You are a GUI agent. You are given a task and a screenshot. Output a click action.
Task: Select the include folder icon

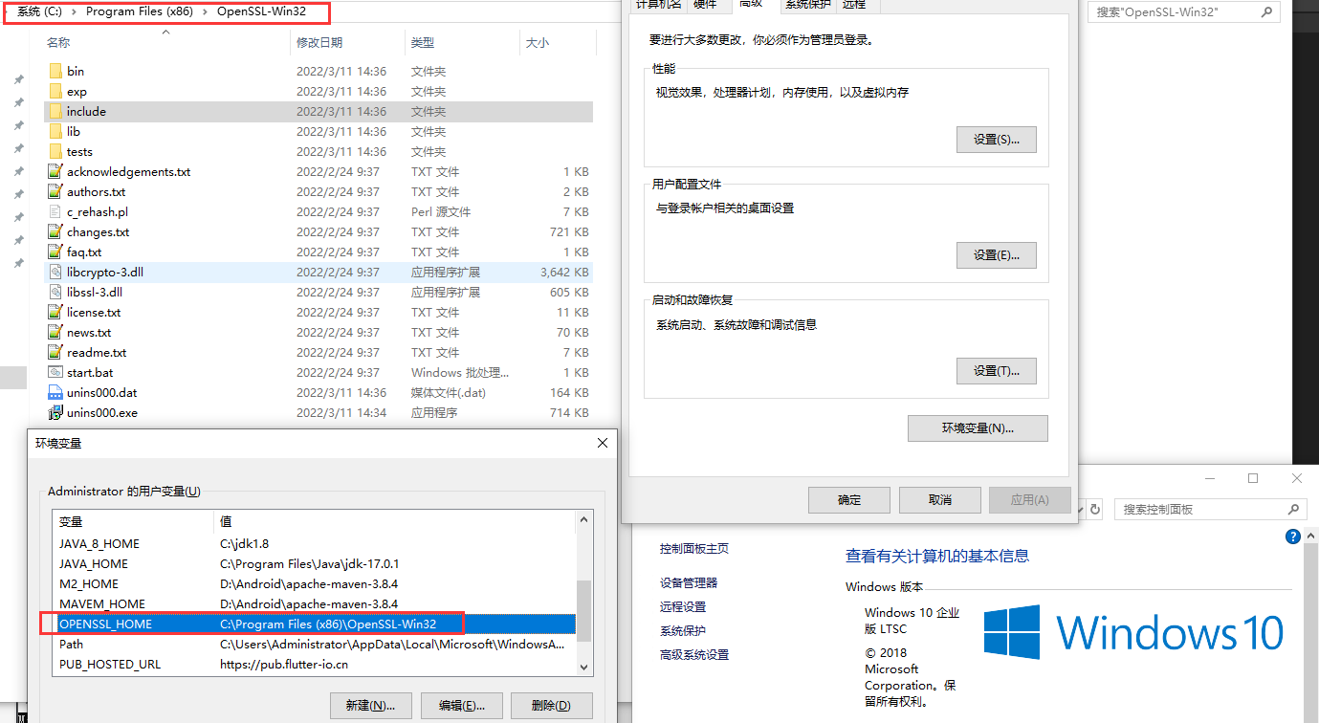[x=55, y=111]
